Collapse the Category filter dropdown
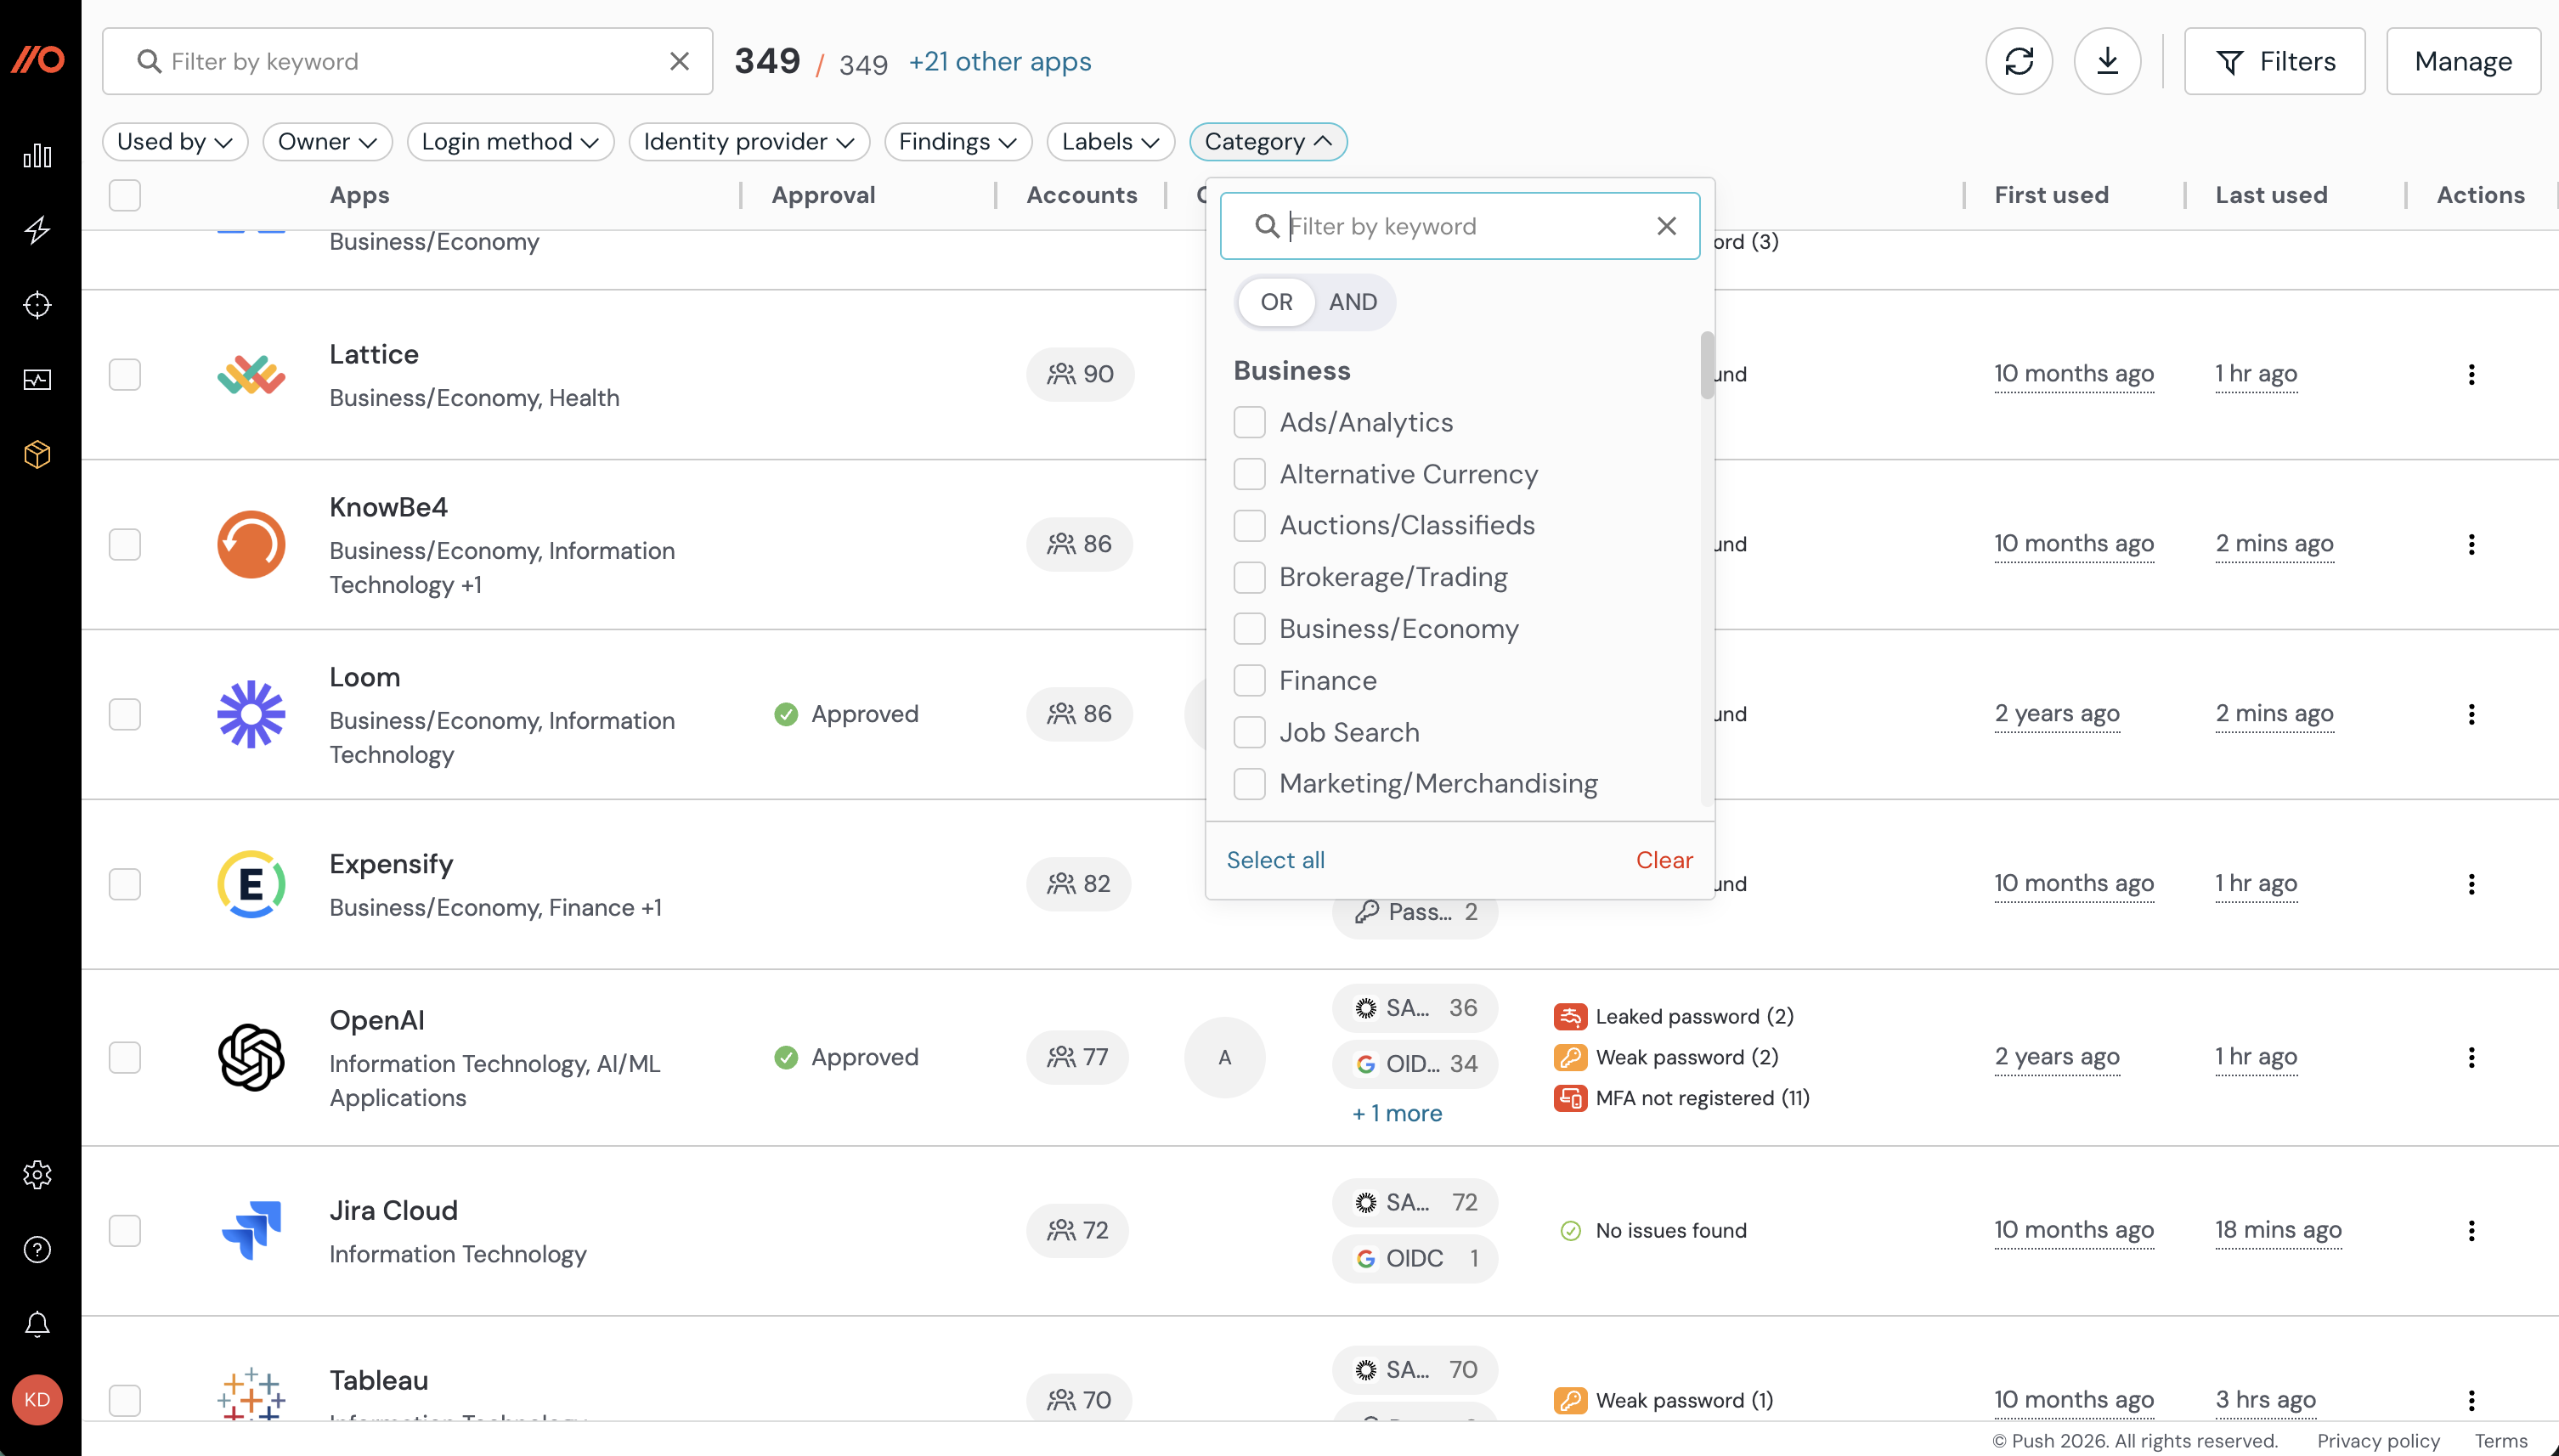 [1268, 142]
